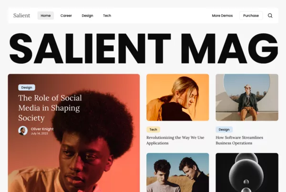Select the Home menu item
The width and height of the screenshot is (286, 192).
coord(46,16)
